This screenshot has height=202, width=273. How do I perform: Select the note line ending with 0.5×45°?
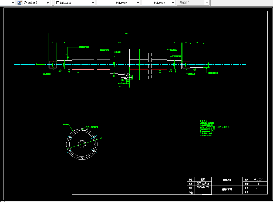click(206, 135)
